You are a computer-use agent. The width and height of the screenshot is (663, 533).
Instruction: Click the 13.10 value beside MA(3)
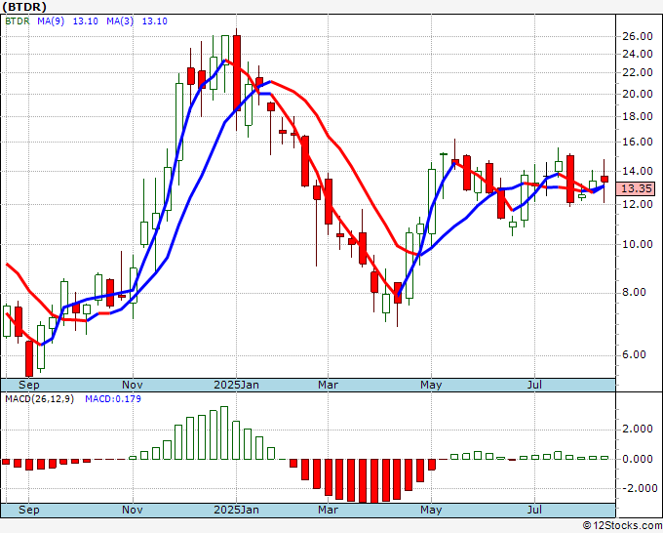(155, 21)
